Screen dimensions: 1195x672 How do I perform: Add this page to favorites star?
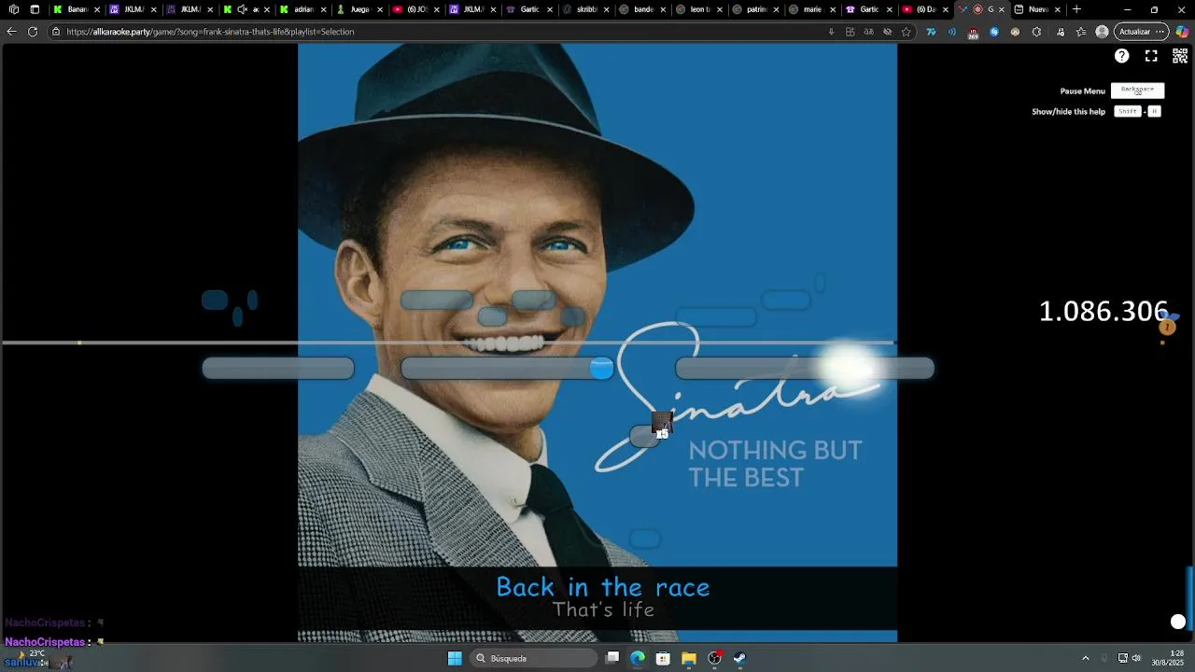coord(906,31)
